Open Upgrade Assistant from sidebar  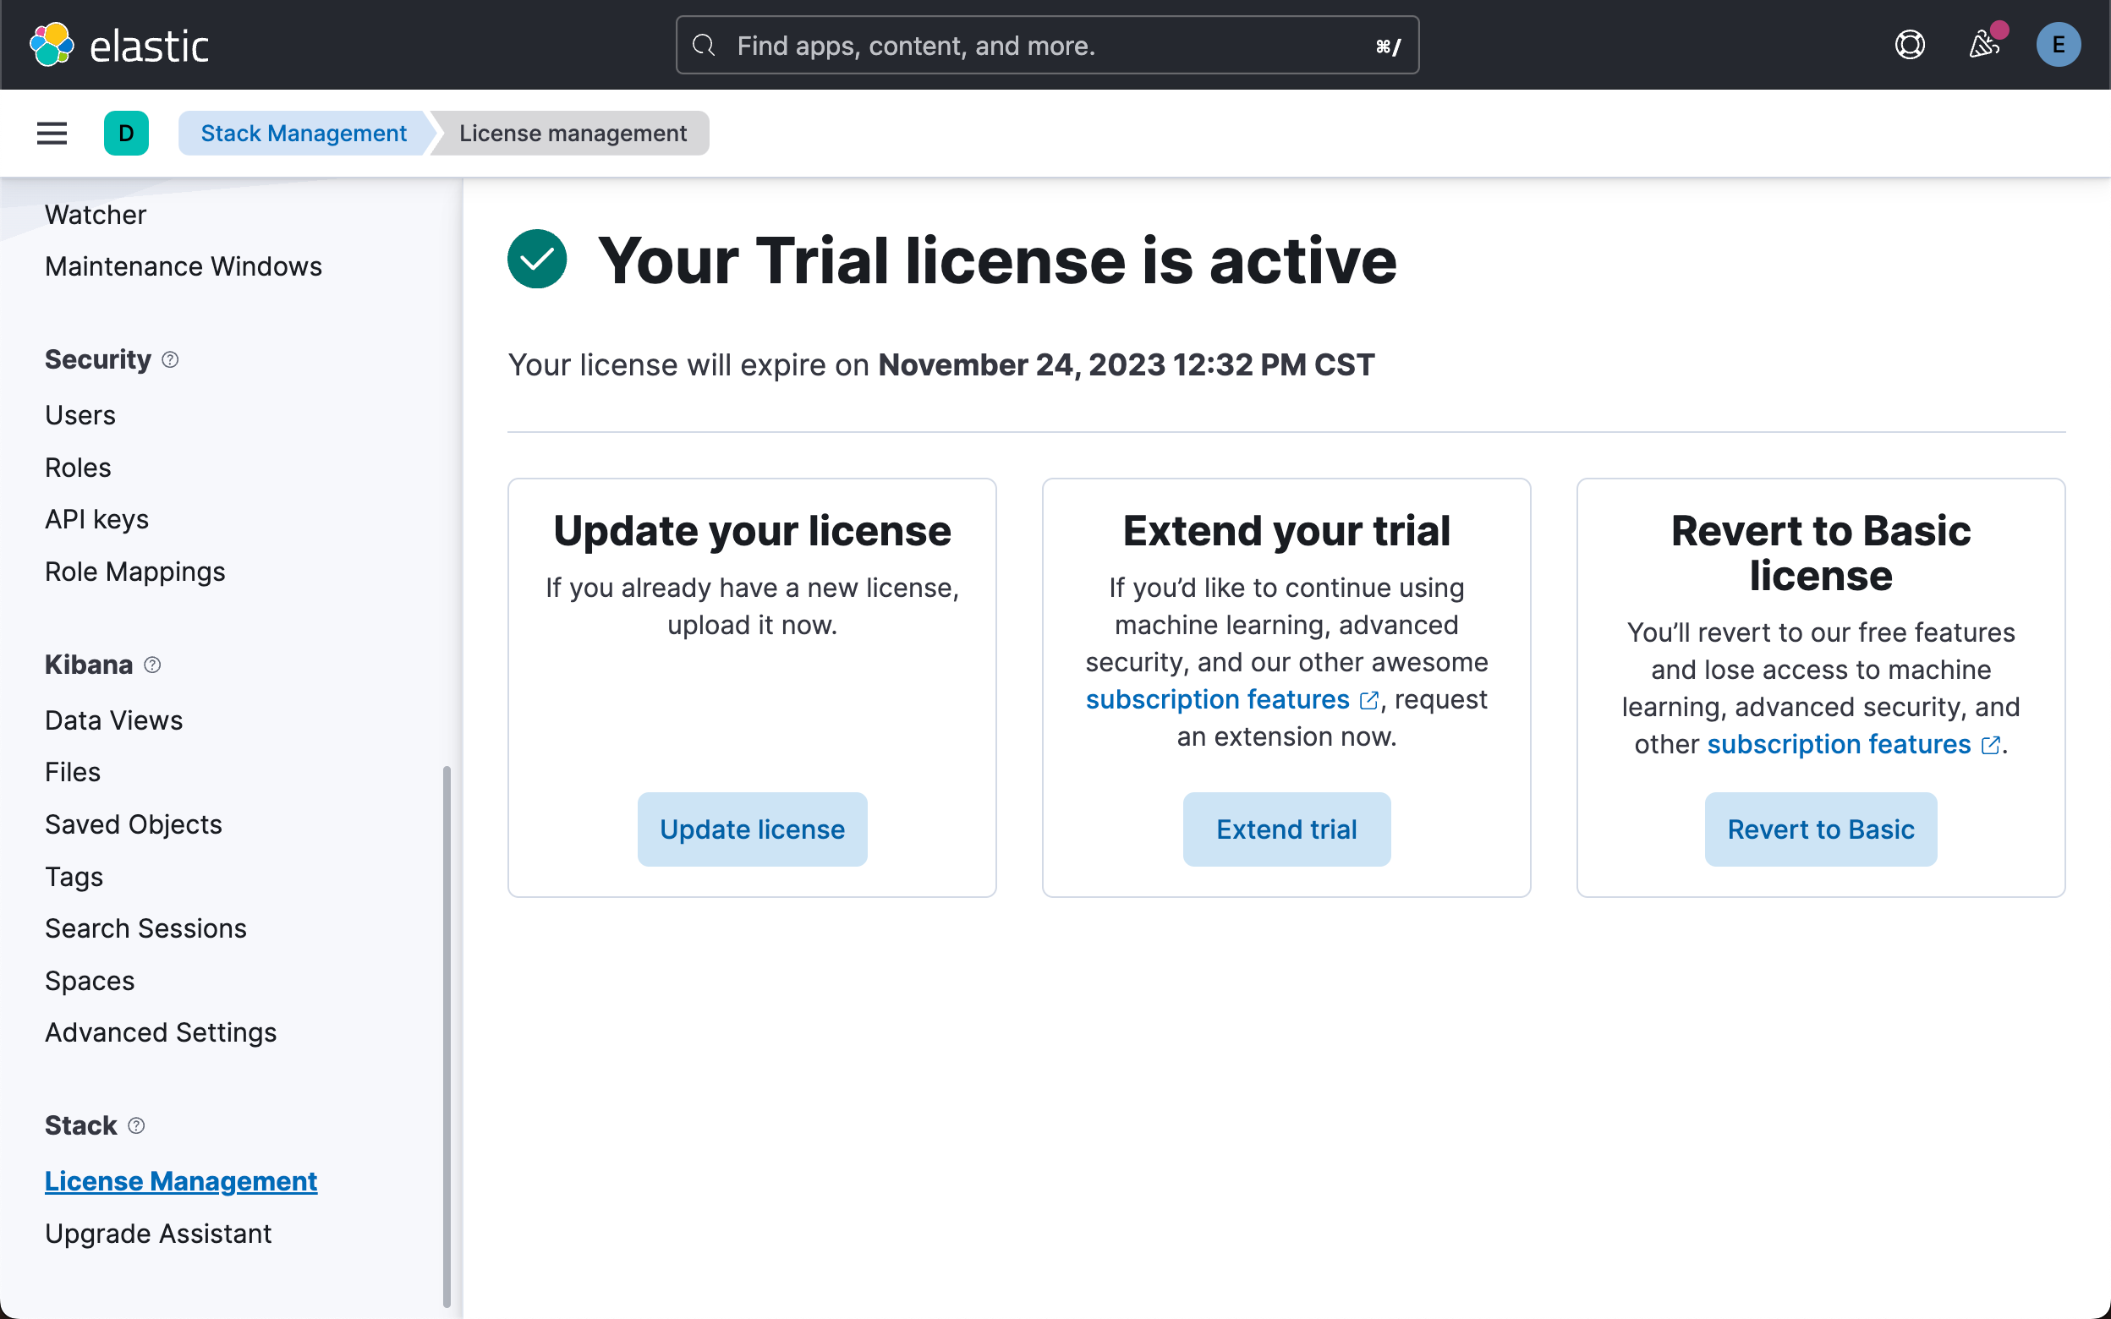158,1233
